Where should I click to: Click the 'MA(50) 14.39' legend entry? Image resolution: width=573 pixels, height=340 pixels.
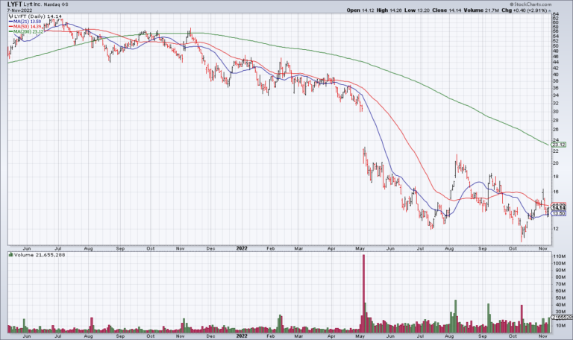pyautogui.click(x=27, y=27)
